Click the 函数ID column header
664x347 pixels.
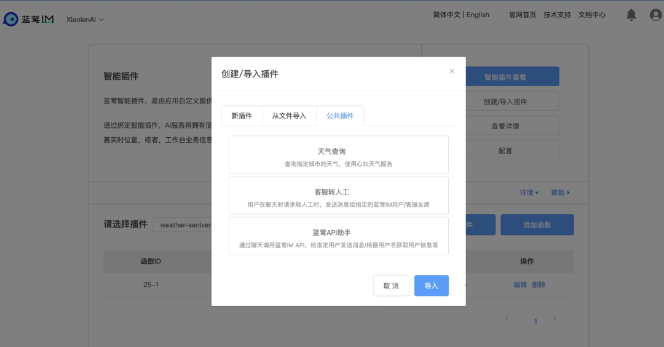click(x=151, y=261)
